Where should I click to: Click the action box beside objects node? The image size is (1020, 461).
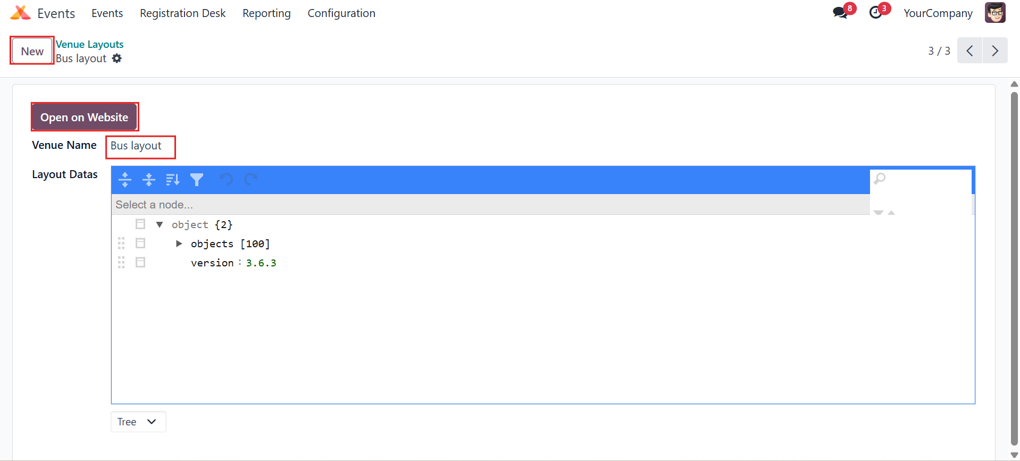(140, 243)
